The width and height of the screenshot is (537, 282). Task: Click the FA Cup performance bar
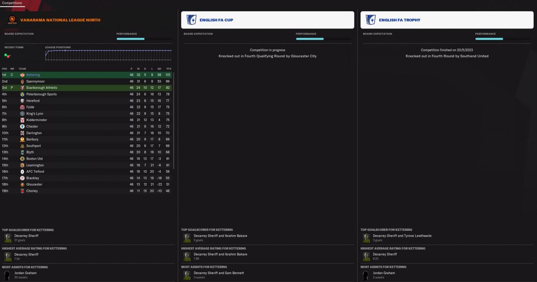[x=323, y=39]
